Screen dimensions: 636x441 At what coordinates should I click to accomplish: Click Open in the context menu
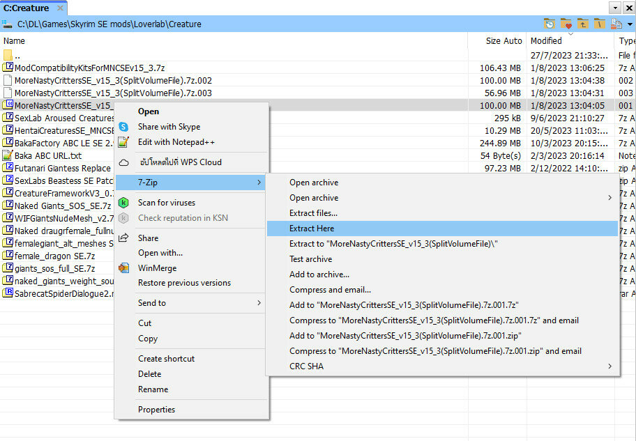(190, 111)
